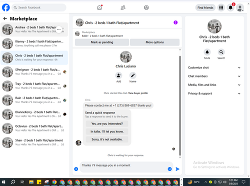
Task: Open File Explorer from the taskbar
Action: click(31, 182)
